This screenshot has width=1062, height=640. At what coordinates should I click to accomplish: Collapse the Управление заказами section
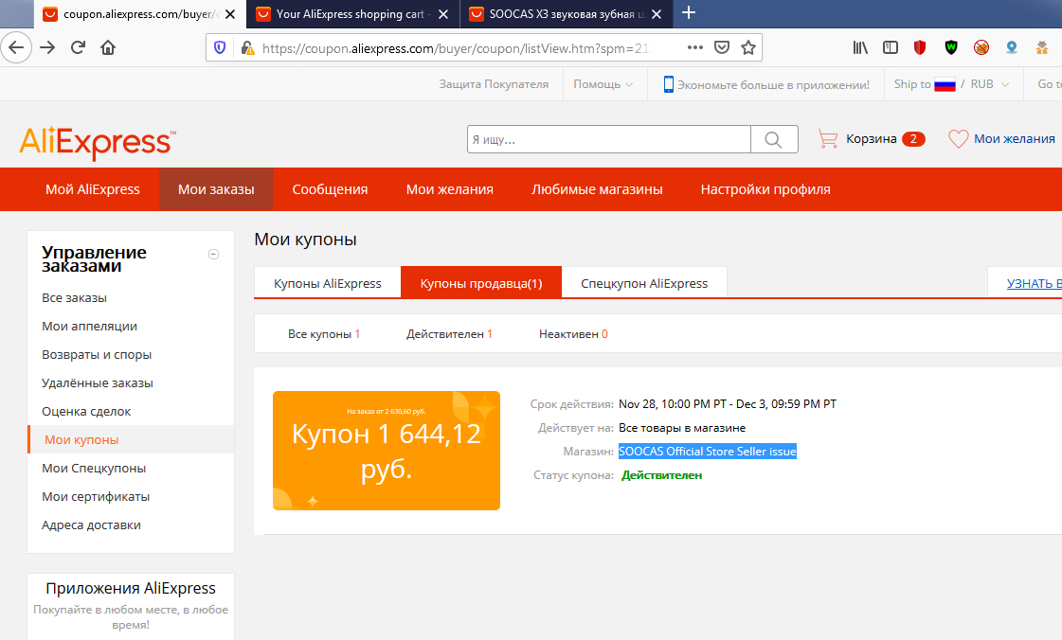(x=213, y=255)
